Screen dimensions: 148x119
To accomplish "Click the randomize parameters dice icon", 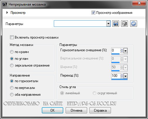I will click(x=124, y=24).
